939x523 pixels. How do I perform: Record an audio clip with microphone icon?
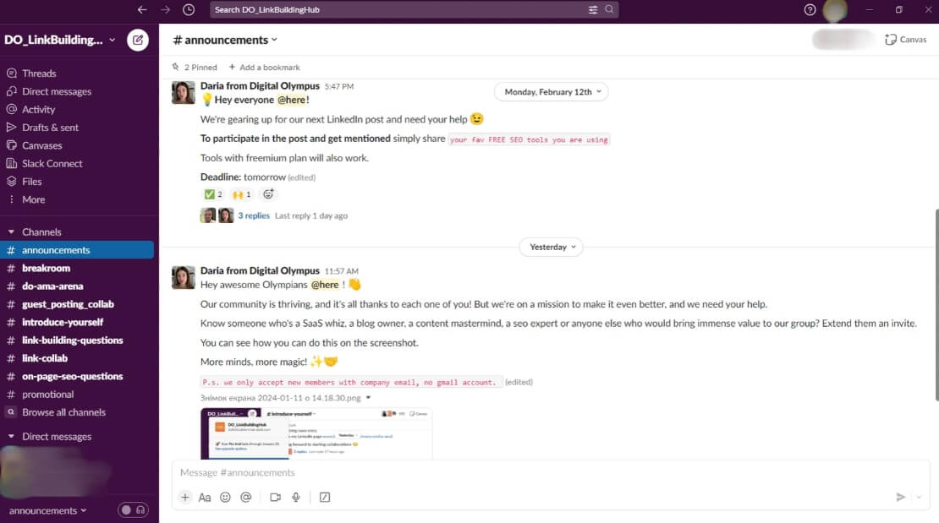296,497
